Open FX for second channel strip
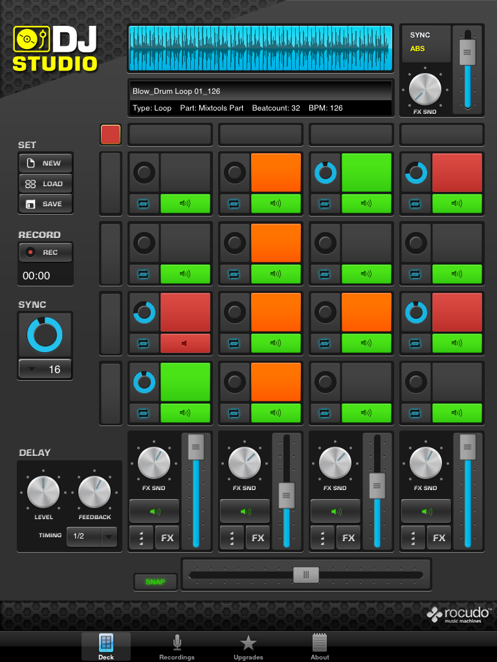This screenshot has height=662, width=497. [x=258, y=537]
